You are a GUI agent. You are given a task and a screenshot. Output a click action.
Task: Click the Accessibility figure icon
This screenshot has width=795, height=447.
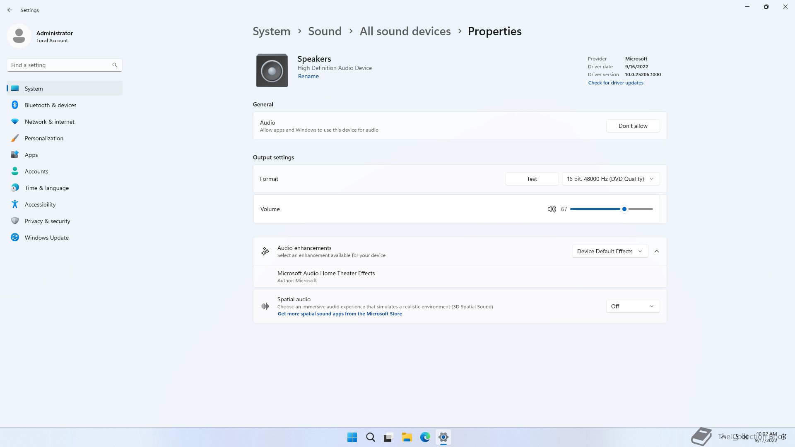coord(15,204)
